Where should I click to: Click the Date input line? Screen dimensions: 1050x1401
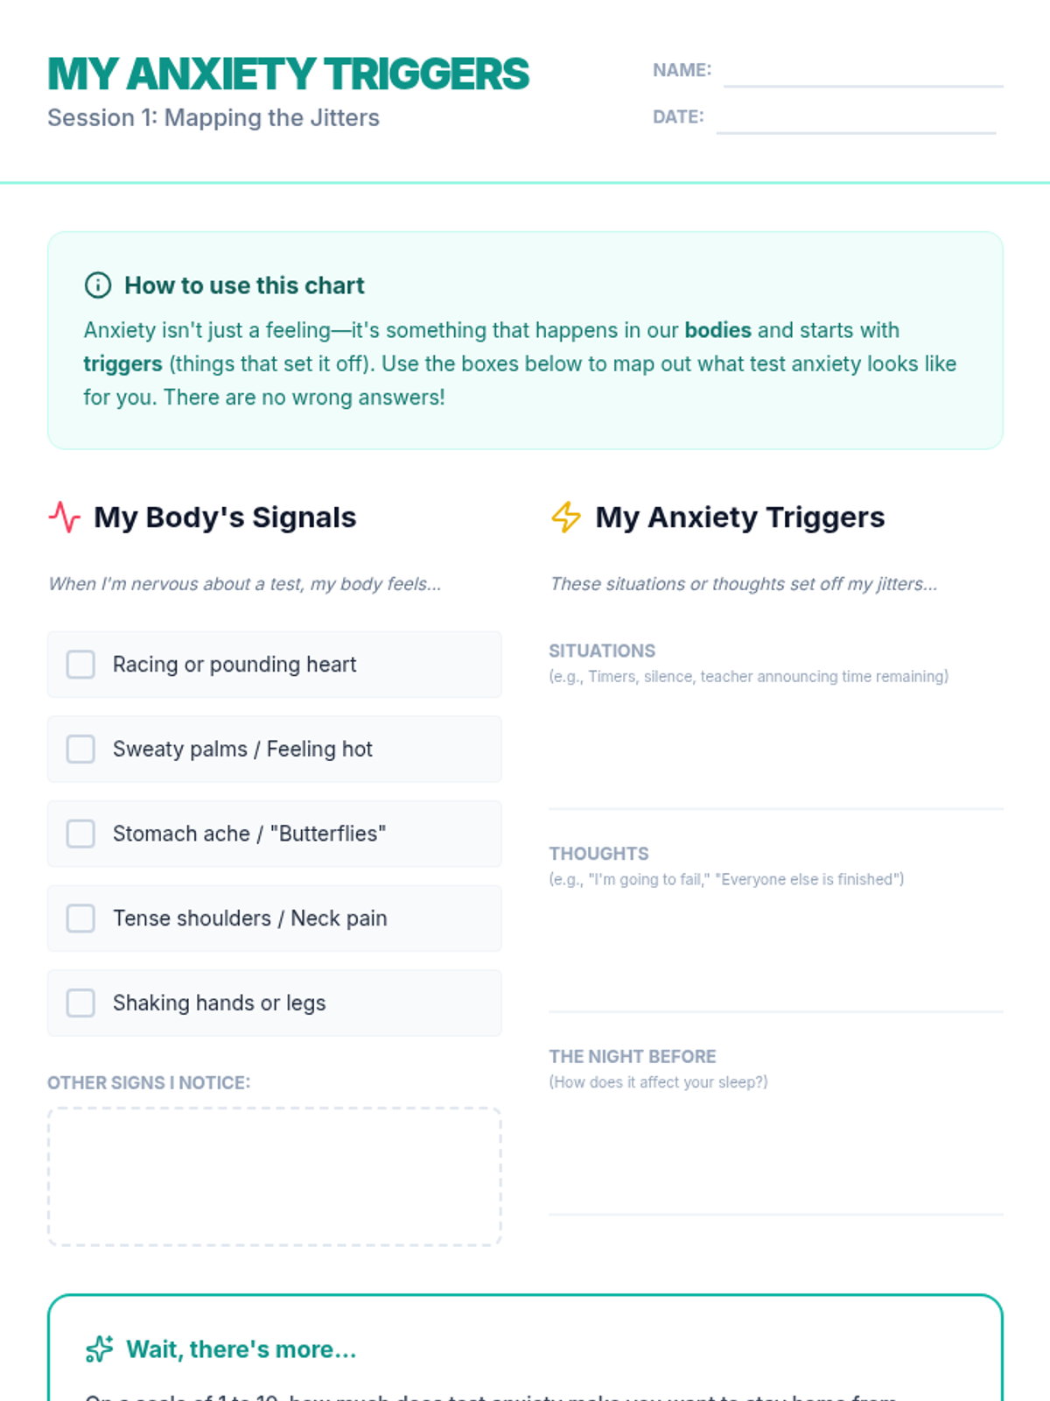pyautogui.click(x=856, y=119)
